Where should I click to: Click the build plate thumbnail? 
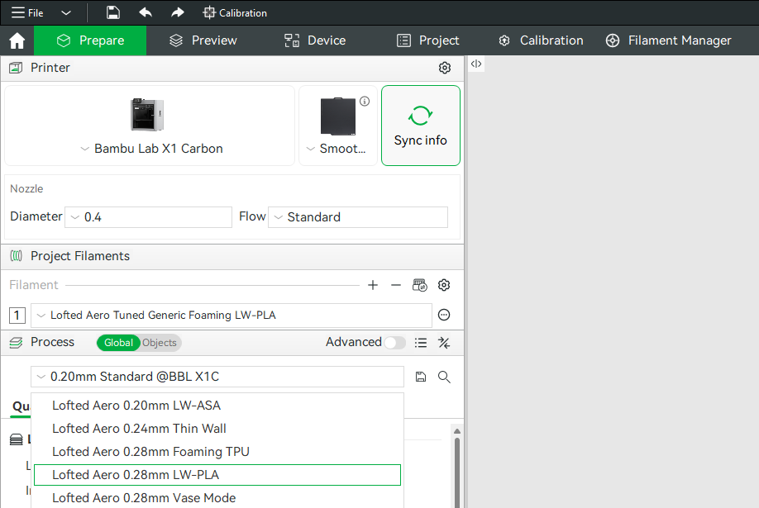click(x=338, y=116)
